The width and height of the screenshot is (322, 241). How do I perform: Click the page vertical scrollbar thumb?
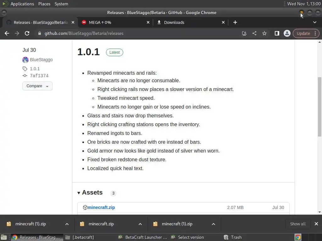coord(319,107)
